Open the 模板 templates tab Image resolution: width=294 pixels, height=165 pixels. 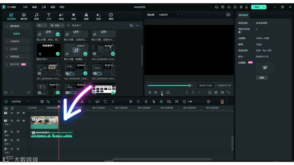point(111,17)
